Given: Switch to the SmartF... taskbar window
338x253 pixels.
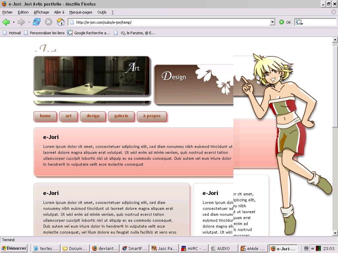Looking at the screenshot, I should coord(135,248).
